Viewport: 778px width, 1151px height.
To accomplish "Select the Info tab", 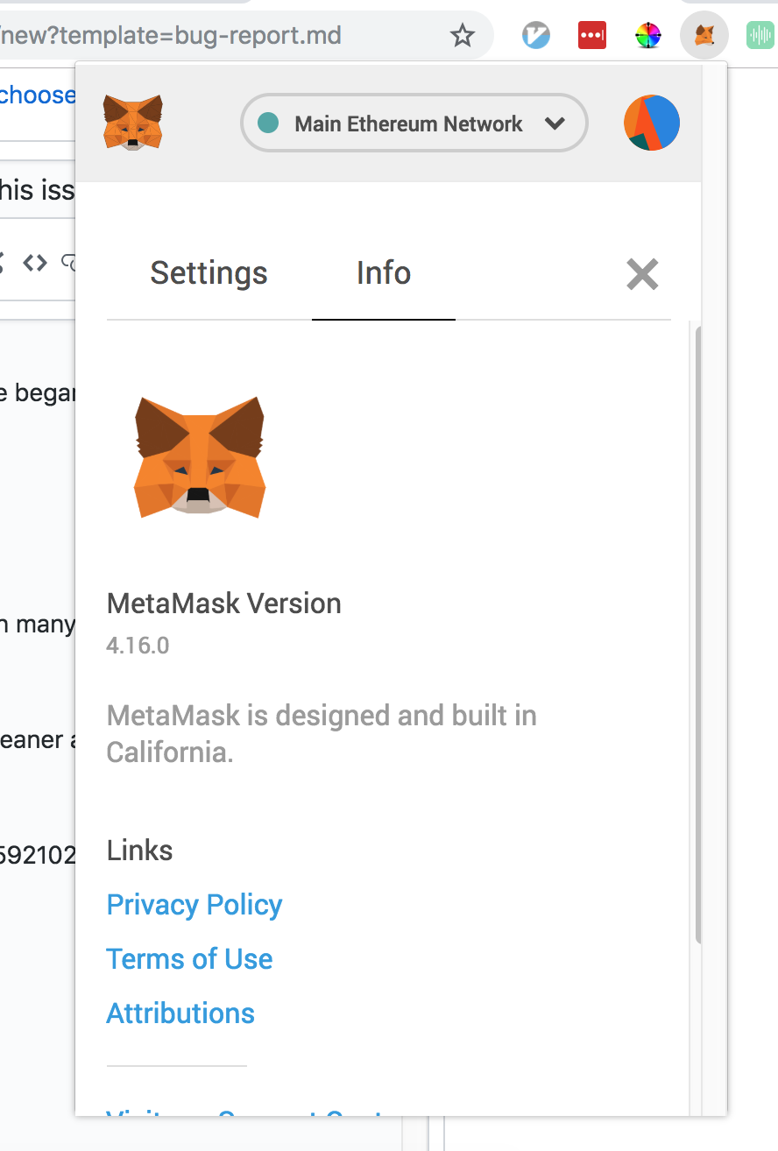I will 384,273.
